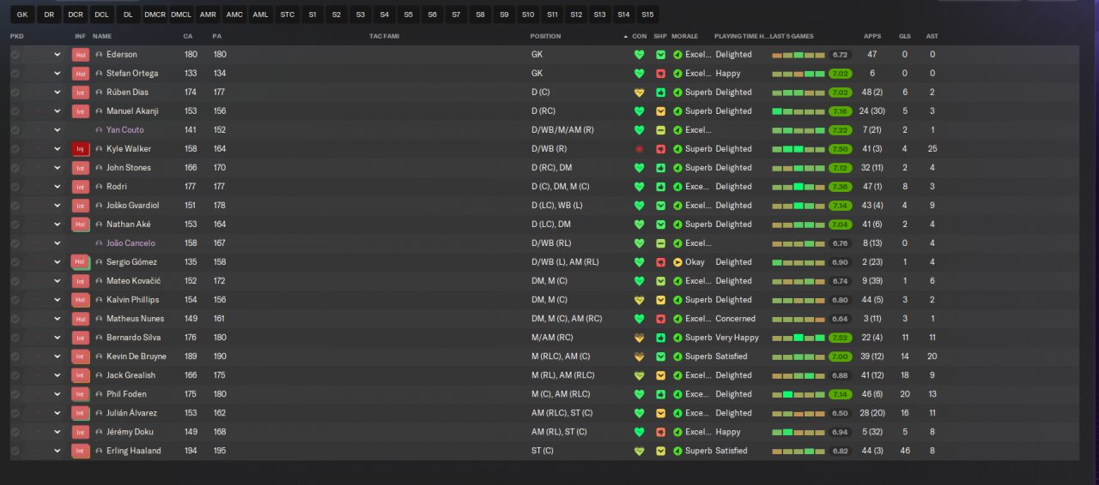Click the Int badge next to Erling Haaland
This screenshot has width=1099, height=485.
pyautogui.click(x=81, y=451)
